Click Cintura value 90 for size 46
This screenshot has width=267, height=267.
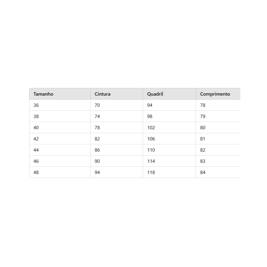[97, 161]
